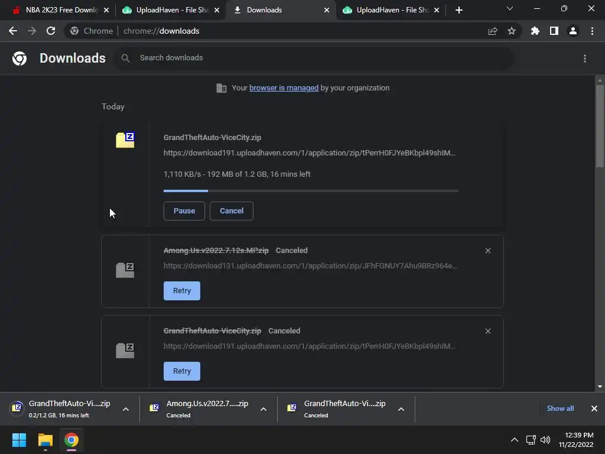Expand options for Among.Us shelf item
Viewport: 605px width, 454px height.
(x=264, y=409)
